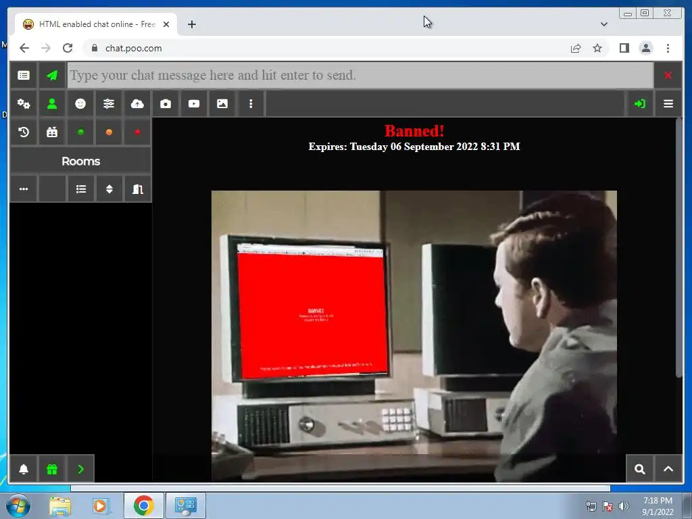The image size is (692, 519).
Task: Click the Rooms header
Action: coord(81,161)
